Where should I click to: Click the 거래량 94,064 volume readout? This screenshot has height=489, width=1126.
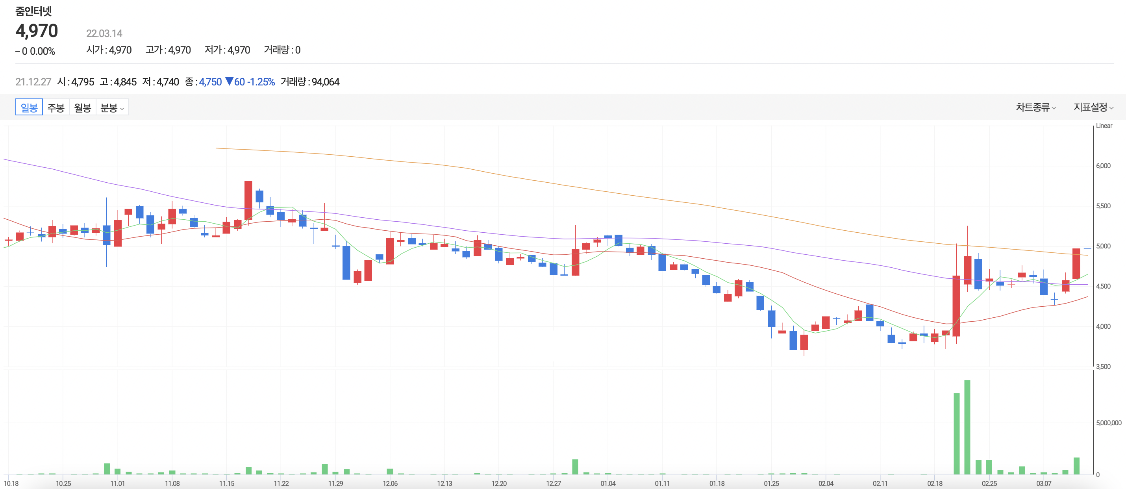click(x=309, y=82)
